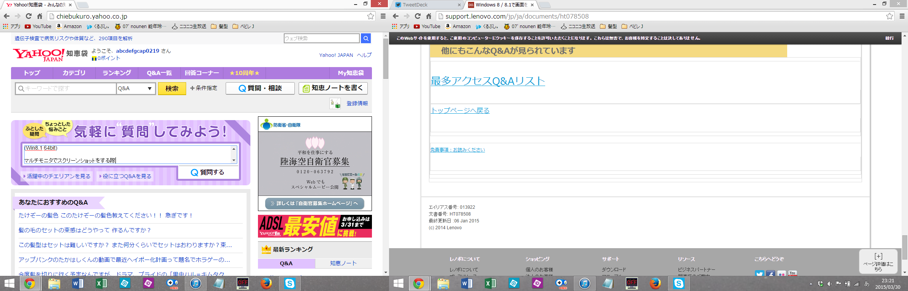Click the blue web search magnifier button
The image size is (908, 291).
(366, 38)
